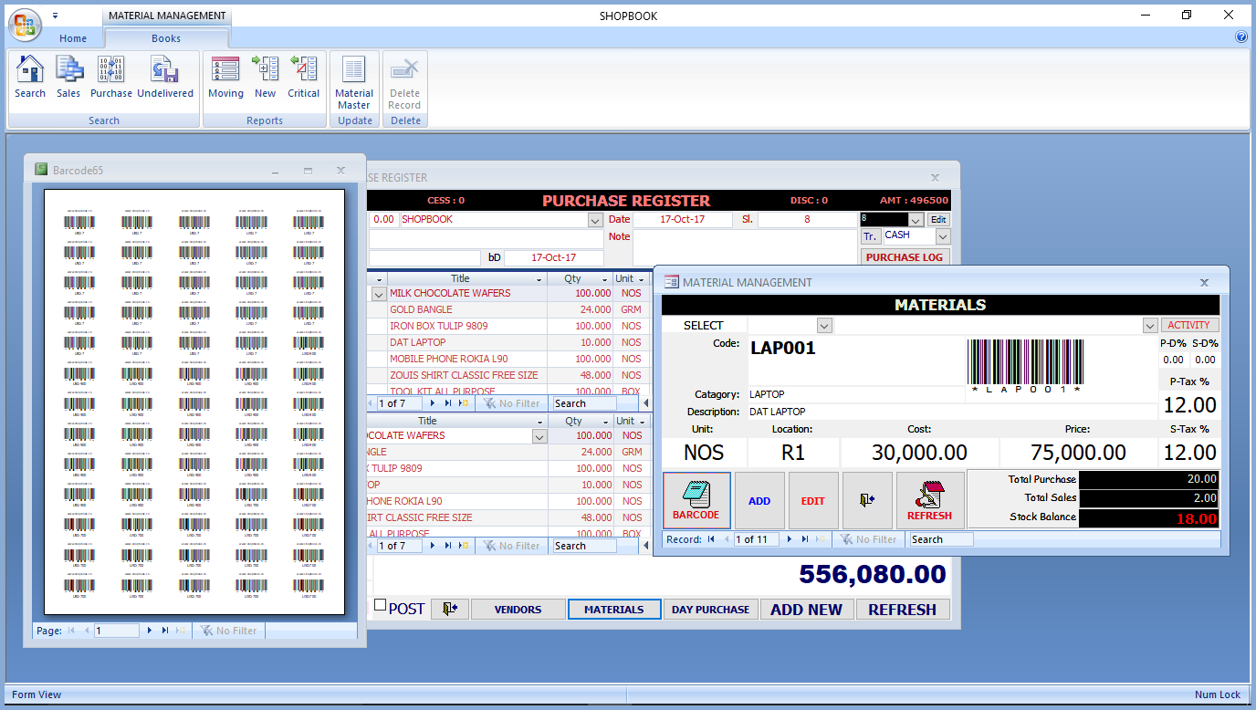Open the Qty column header filter arrow

point(603,279)
